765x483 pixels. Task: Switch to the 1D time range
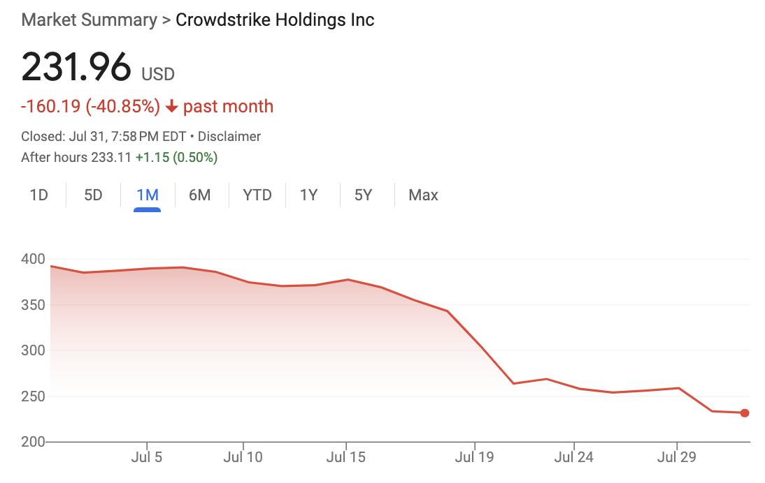(x=38, y=195)
